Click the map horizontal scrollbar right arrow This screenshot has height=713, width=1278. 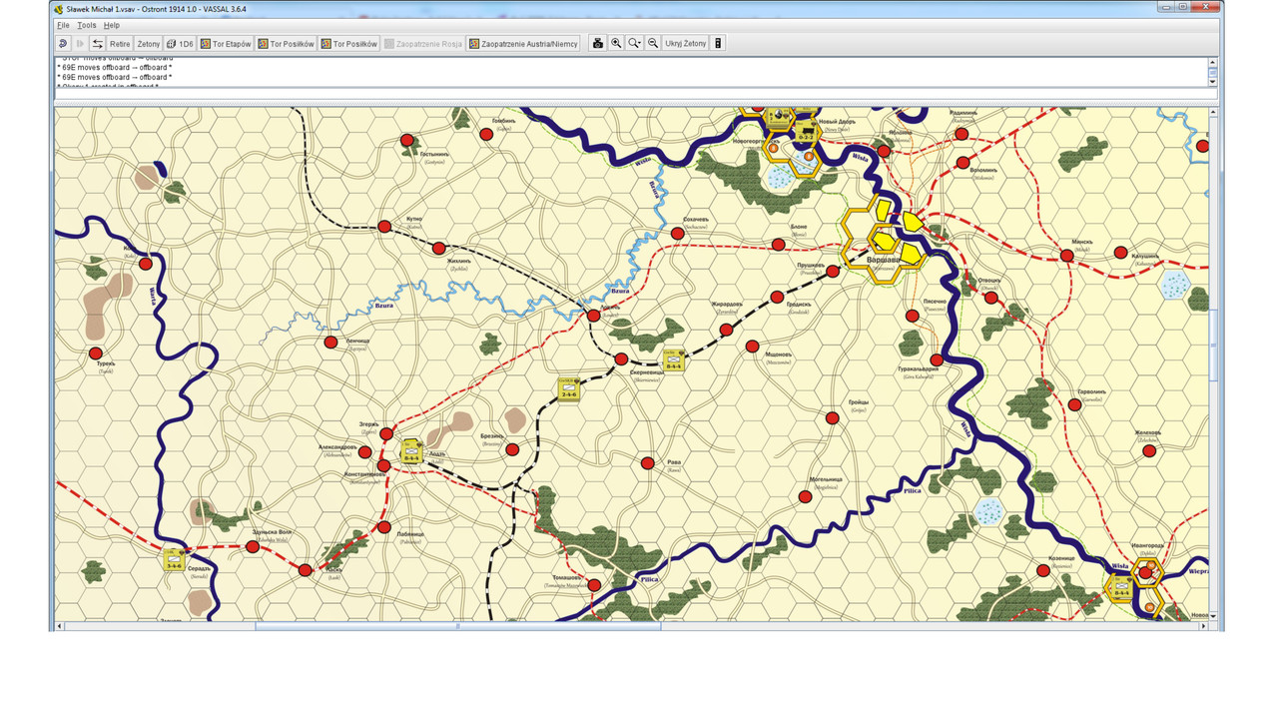1203,626
